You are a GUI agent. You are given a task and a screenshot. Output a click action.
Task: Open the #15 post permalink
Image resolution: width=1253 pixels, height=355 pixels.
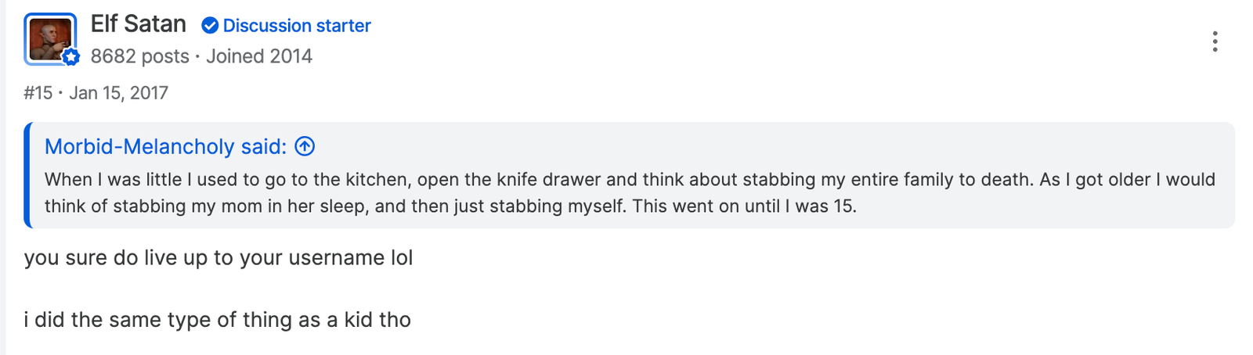(38, 93)
